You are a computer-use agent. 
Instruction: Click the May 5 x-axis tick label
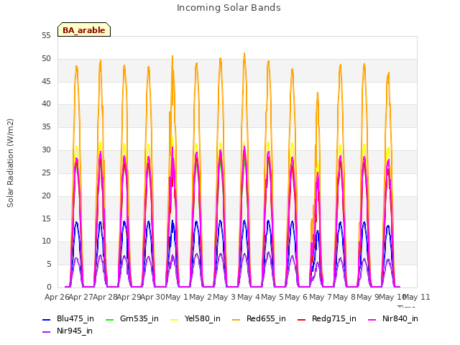pyautogui.click(x=272, y=298)
